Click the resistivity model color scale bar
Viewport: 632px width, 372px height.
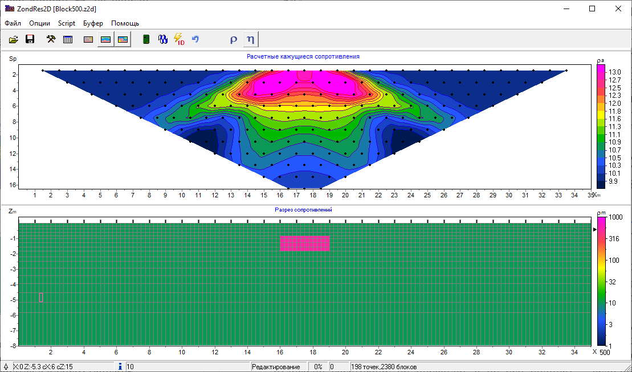pos(601,281)
